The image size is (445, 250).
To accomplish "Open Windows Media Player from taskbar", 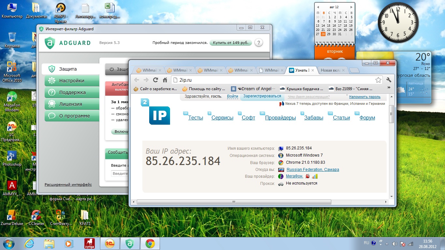I will pyautogui.click(x=69, y=243).
